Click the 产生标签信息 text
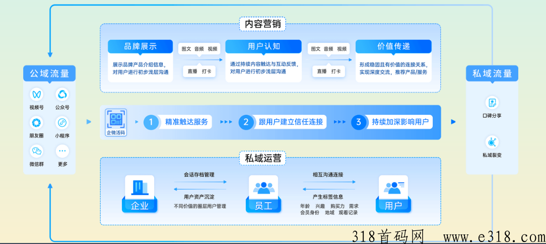This screenshot has height=244, width=546. pyautogui.click(x=328, y=197)
